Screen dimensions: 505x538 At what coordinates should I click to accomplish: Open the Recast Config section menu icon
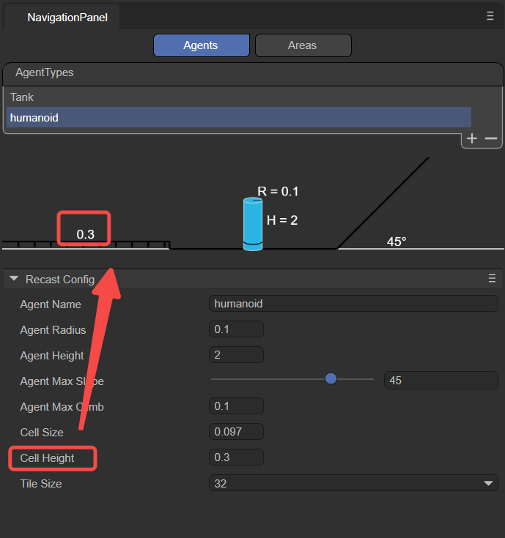point(492,278)
